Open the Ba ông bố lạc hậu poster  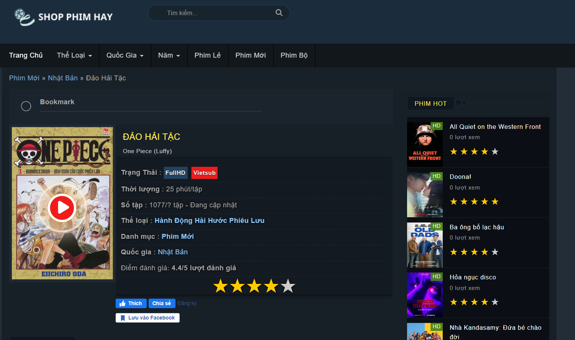(425, 245)
